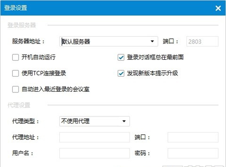Screen dimensions: 226x167
Task: Click the 代理设置 section heading
Action: 19,105
